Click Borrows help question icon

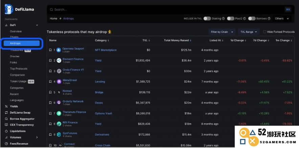point(269,19)
